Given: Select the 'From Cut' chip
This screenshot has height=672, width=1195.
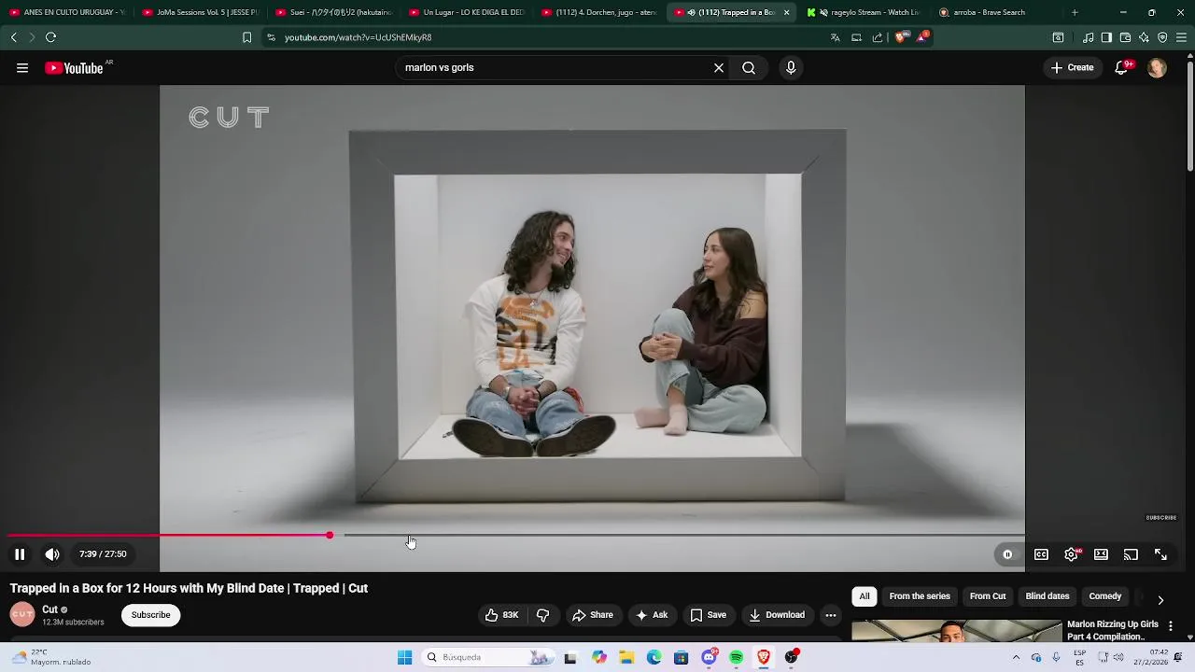Looking at the screenshot, I should tap(988, 596).
